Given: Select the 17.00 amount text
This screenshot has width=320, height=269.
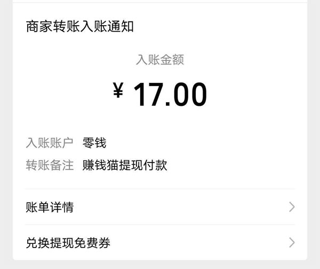Looking at the screenshot, I should [170, 94].
